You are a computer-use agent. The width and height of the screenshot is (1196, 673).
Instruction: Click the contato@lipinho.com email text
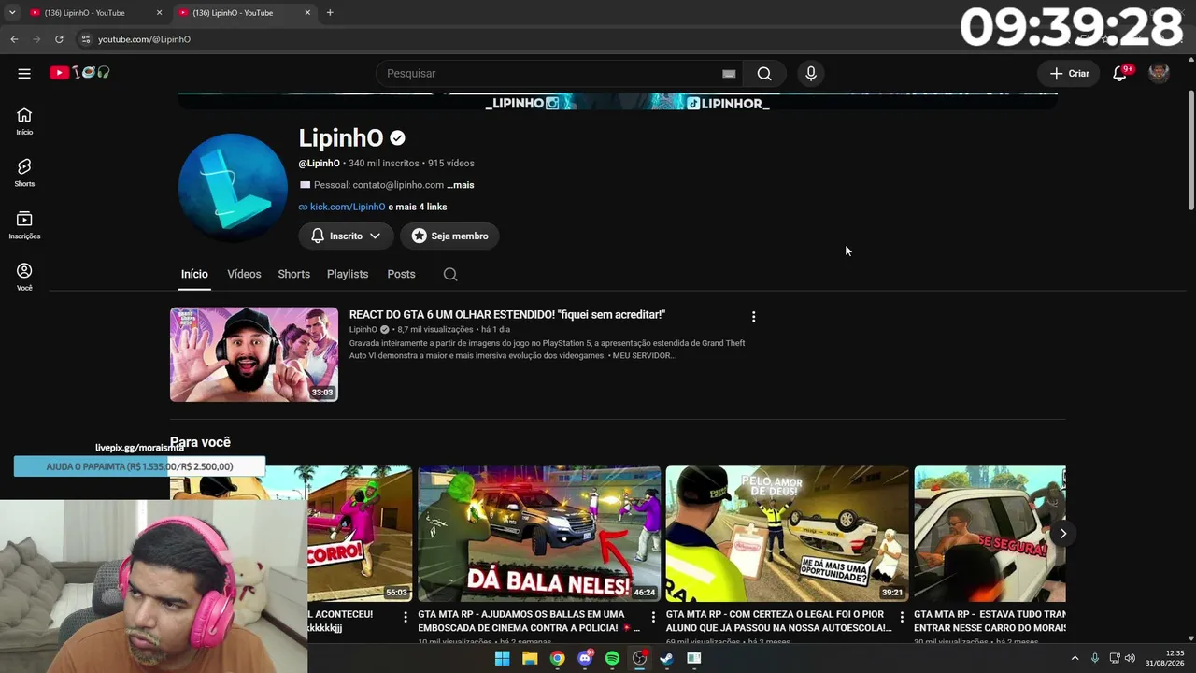click(398, 185)
